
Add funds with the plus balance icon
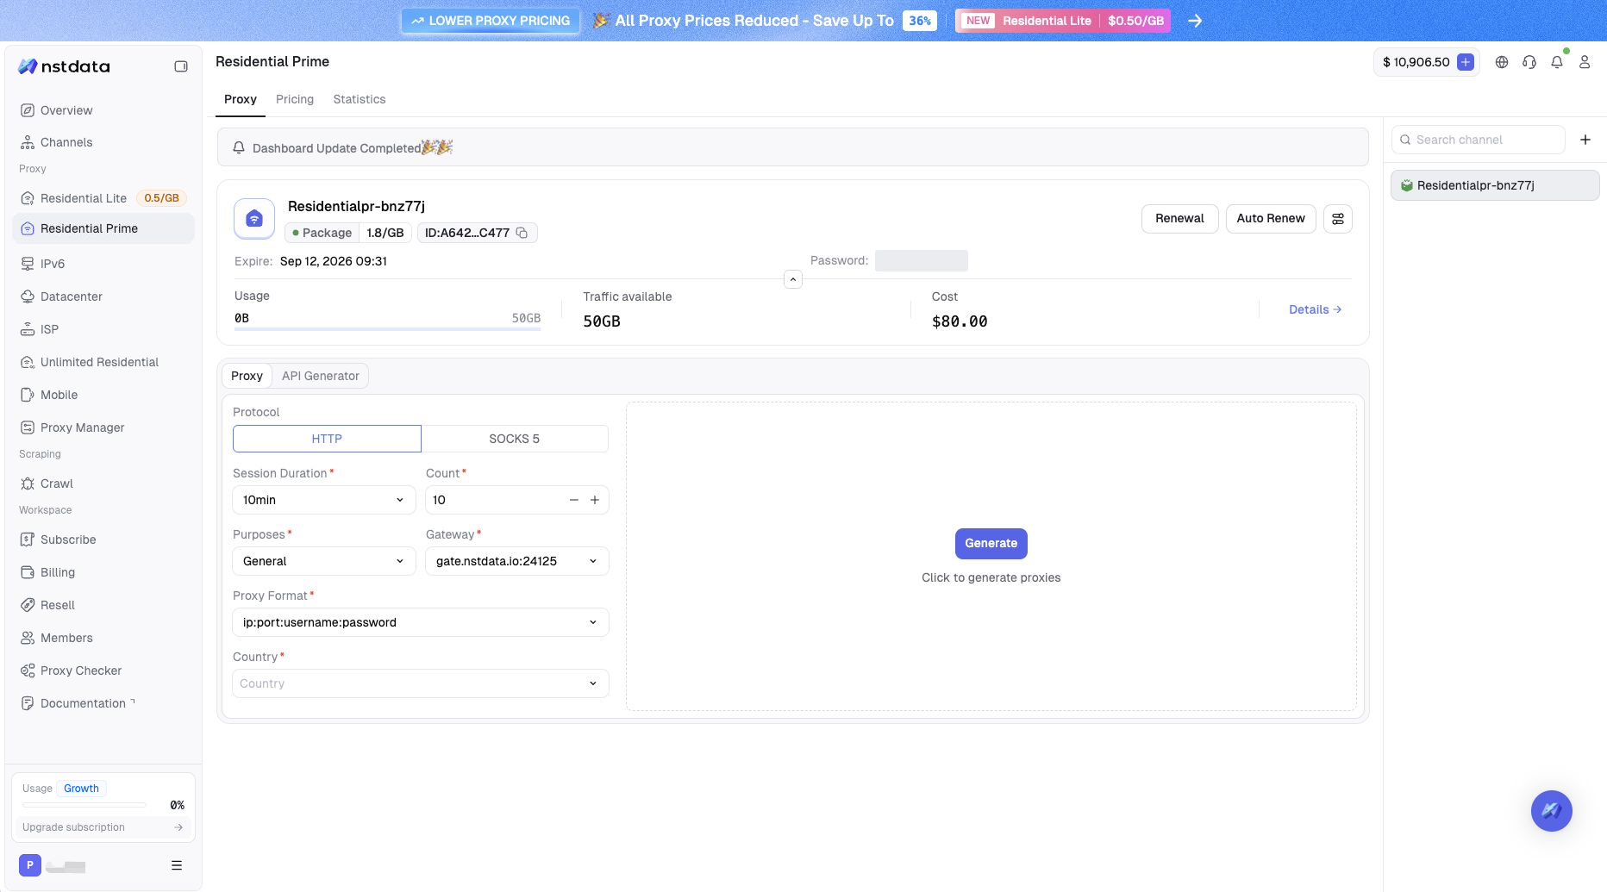1466,62
